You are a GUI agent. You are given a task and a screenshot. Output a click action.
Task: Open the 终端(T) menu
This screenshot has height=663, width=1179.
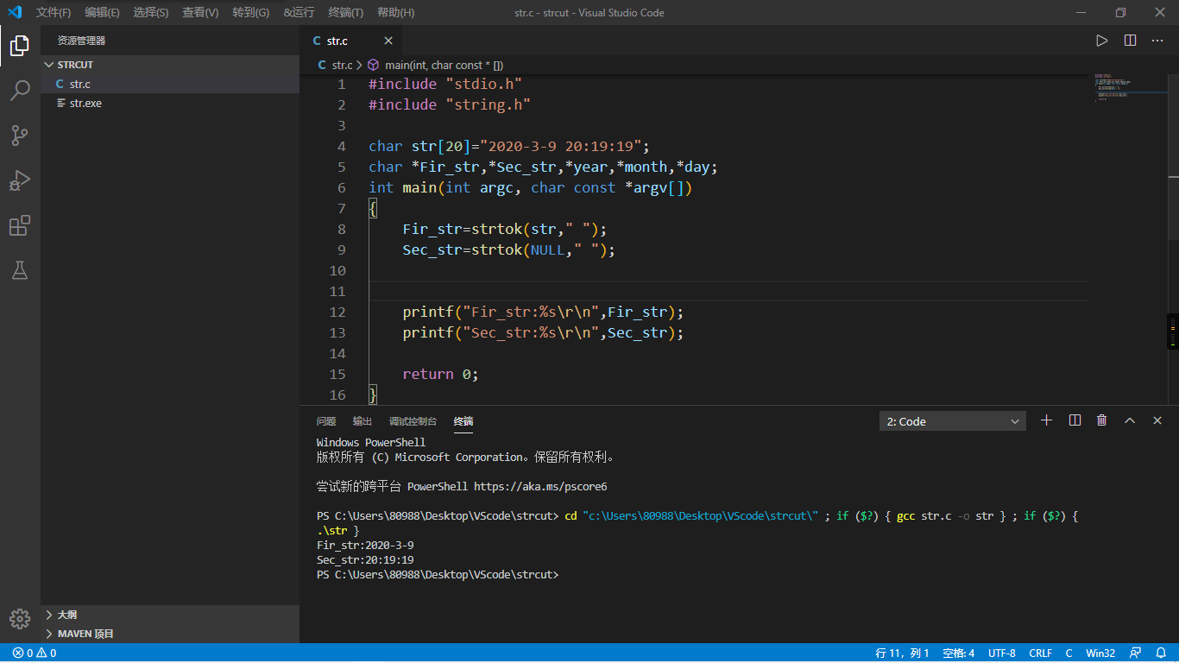(x=346, y=13)
